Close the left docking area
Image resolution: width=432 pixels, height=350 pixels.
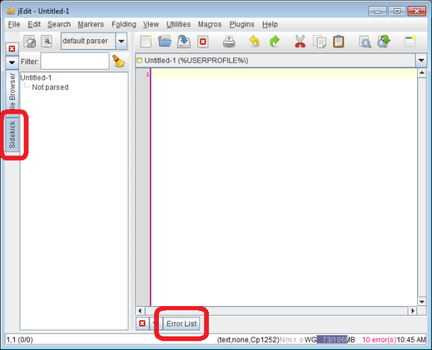[x=12, y=49]
